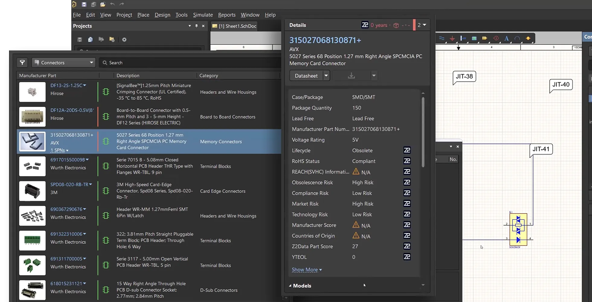Click the Save All icon in the top toolbar
Screen dimensions: 592x302
[93, 4]
